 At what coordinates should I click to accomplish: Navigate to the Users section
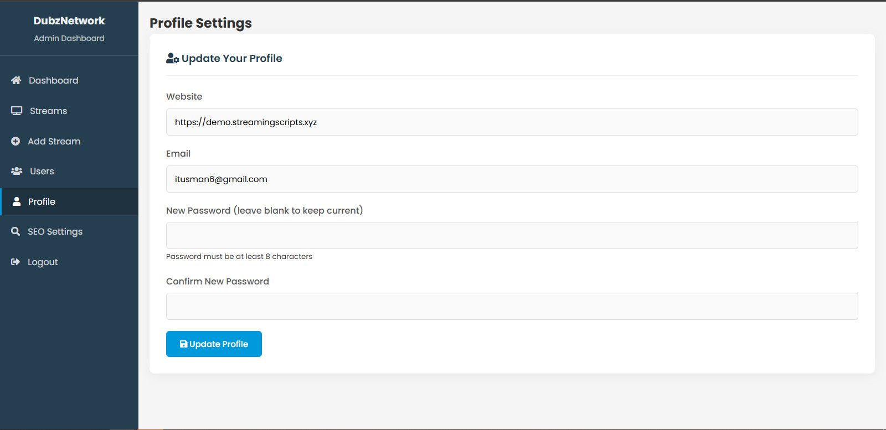coord(42,171)
